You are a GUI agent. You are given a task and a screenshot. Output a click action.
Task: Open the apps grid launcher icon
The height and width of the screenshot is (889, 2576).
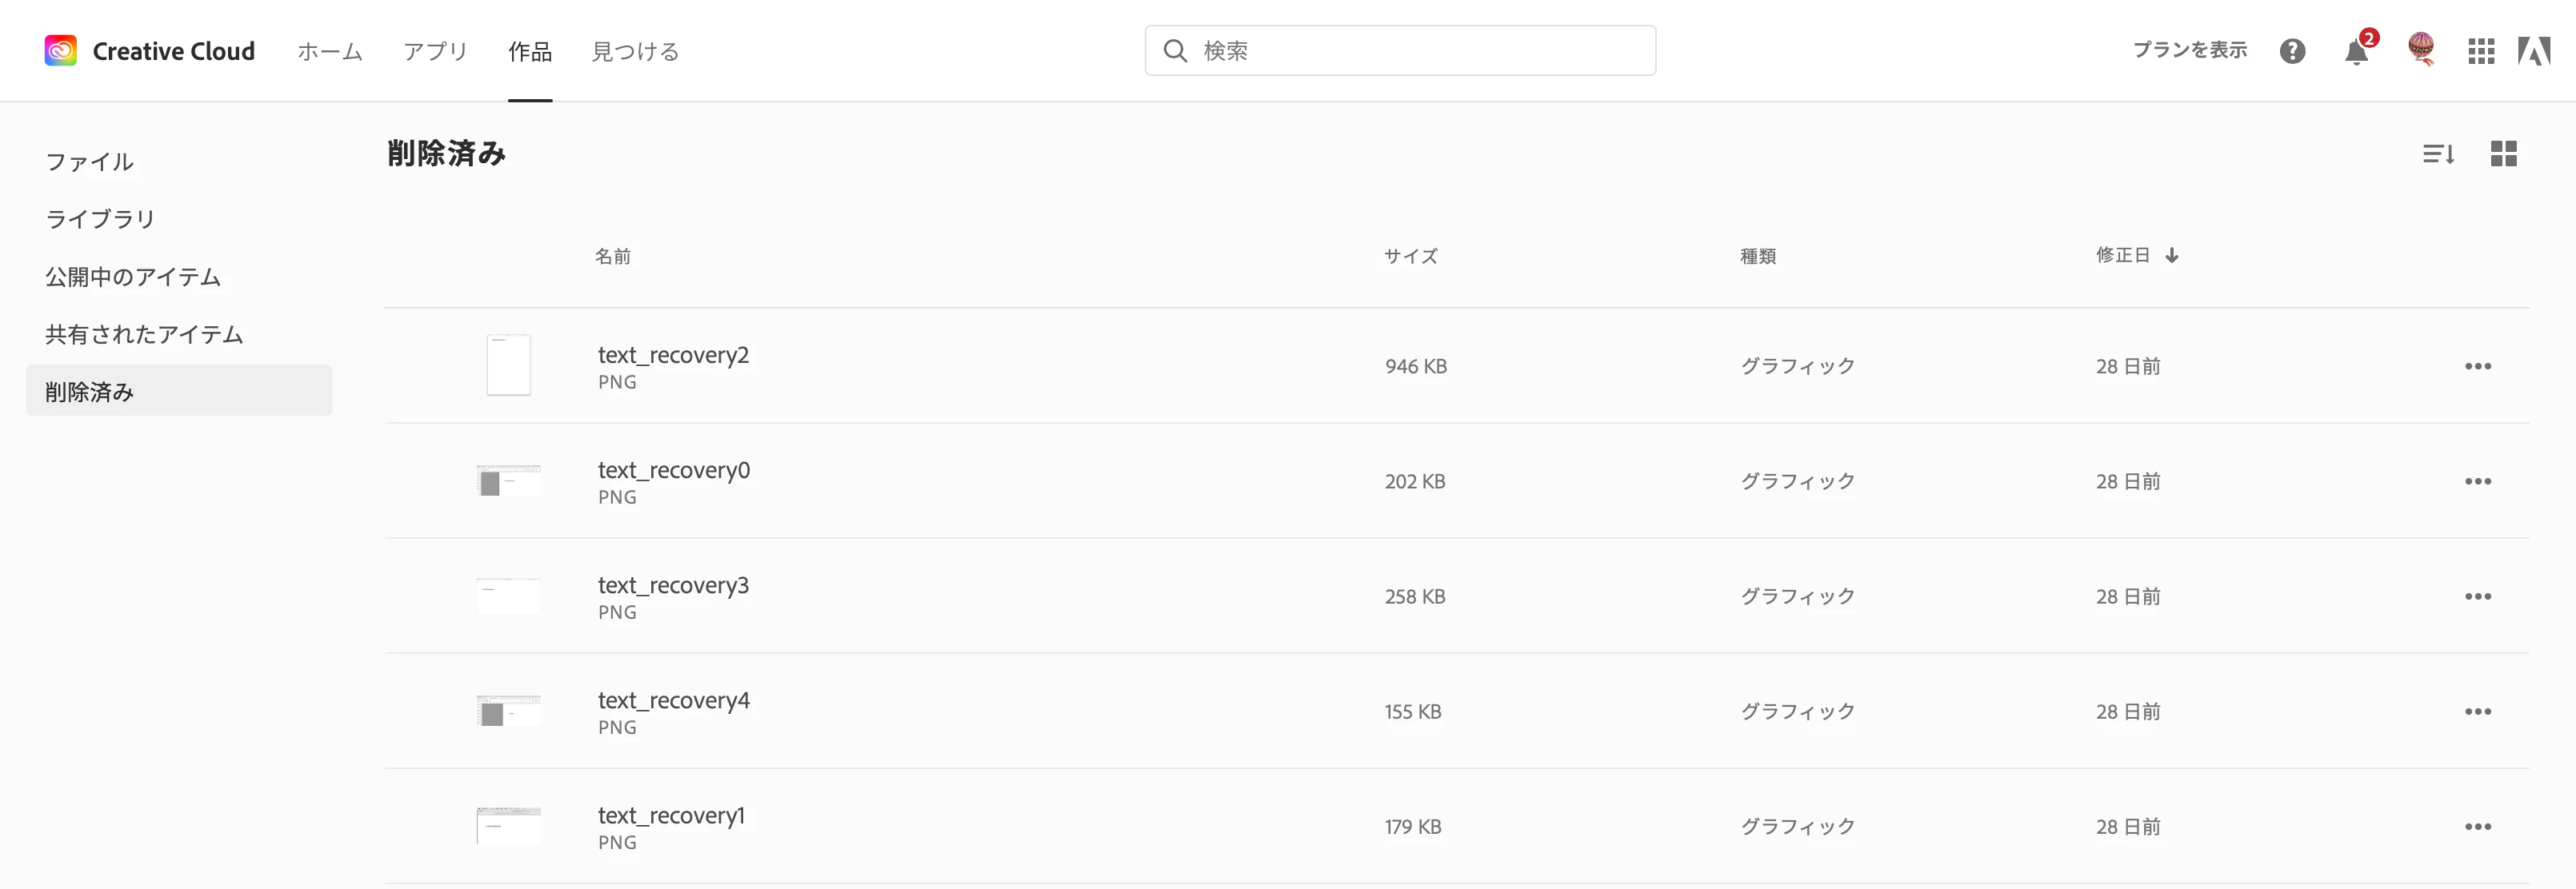(x=2481, y=51)
